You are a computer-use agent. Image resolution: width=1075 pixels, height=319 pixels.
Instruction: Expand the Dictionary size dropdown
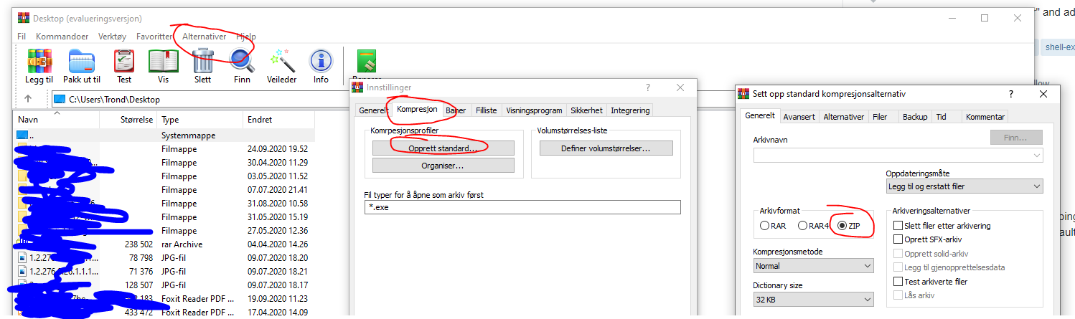813,299
